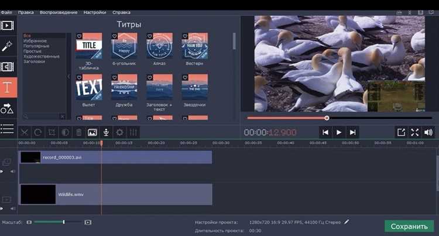Toggle visibility eye on the Wildlife.wmv track
Screen dimensions: 439x236
point(1,208)
